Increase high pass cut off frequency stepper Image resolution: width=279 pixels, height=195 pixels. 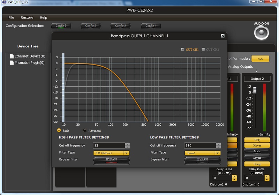pyautogui.click(x=127, y=144)
